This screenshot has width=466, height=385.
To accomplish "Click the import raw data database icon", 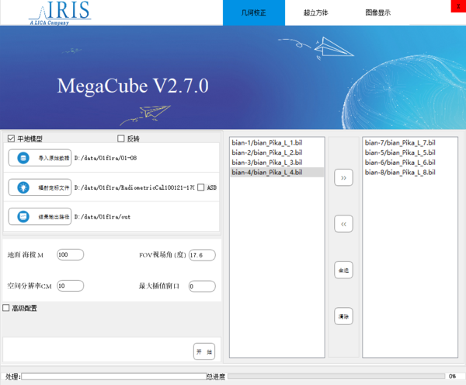I will [x=23, y=158].
